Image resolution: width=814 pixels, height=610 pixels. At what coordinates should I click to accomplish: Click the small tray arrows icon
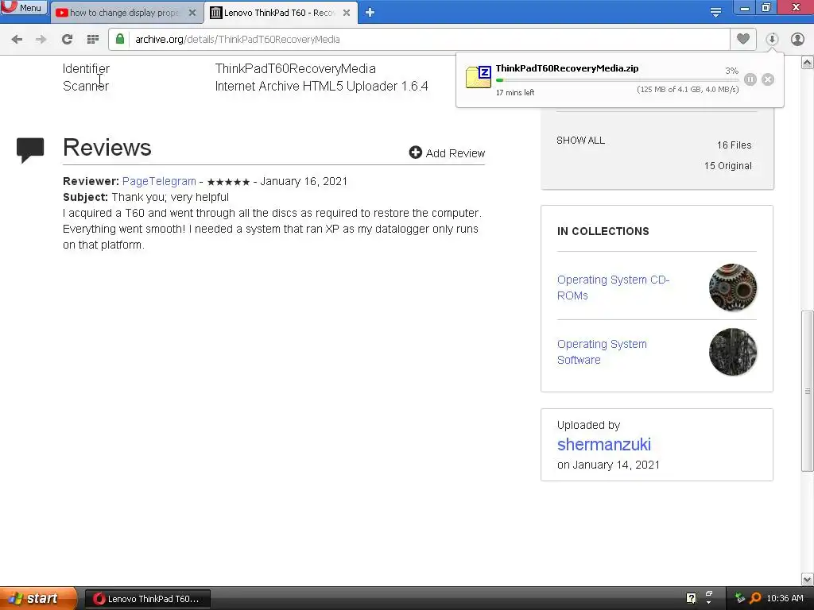(708, 596)
